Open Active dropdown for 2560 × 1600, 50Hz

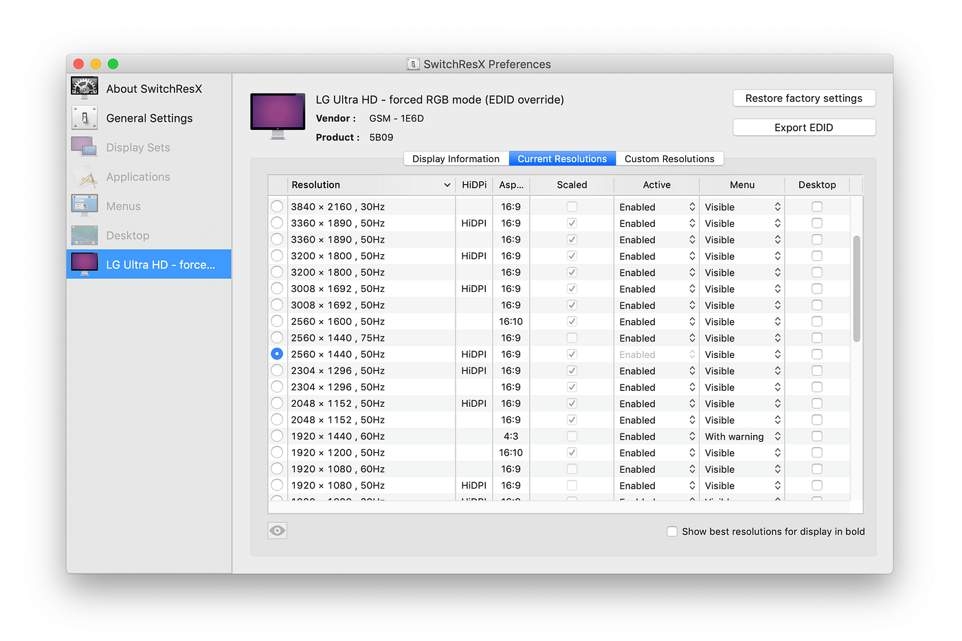(657, 322)
